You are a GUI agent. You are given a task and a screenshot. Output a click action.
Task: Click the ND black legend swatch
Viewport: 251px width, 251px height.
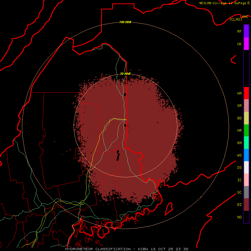[x=246, y=217]
